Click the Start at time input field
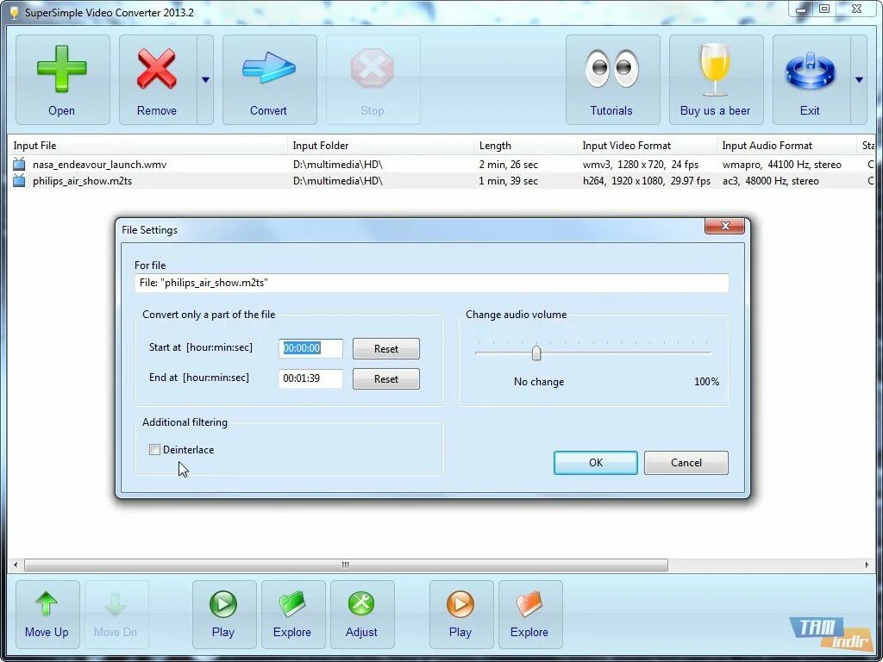This screenshot has width=883, height=662. point(310,348)
